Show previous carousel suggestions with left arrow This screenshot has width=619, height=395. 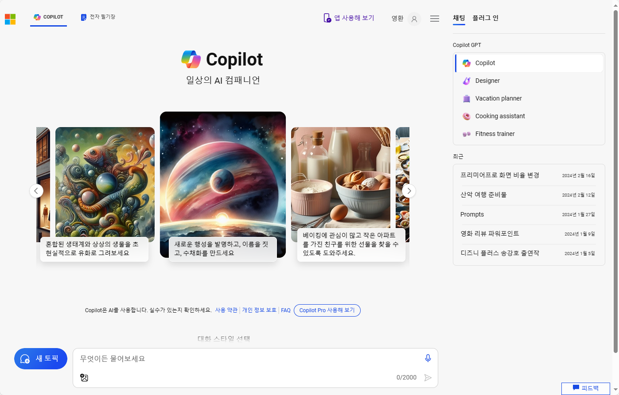tap(36, 191)
